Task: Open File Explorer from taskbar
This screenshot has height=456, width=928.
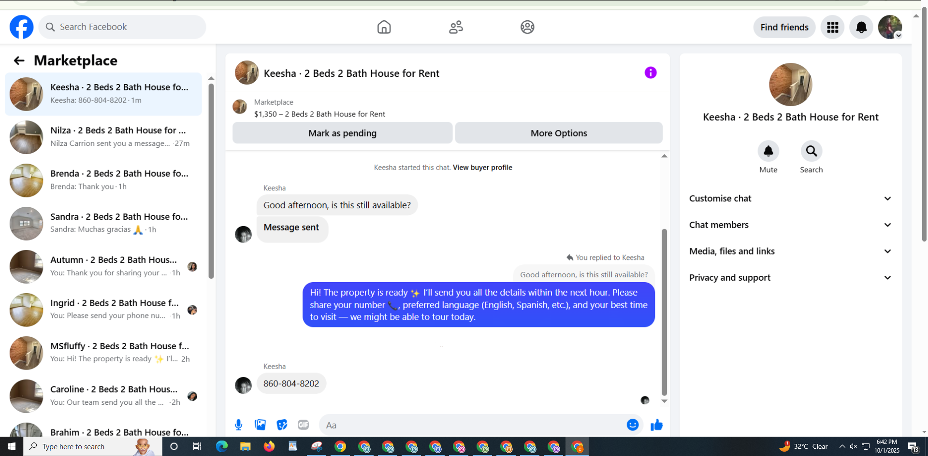Action: point(245,446)
